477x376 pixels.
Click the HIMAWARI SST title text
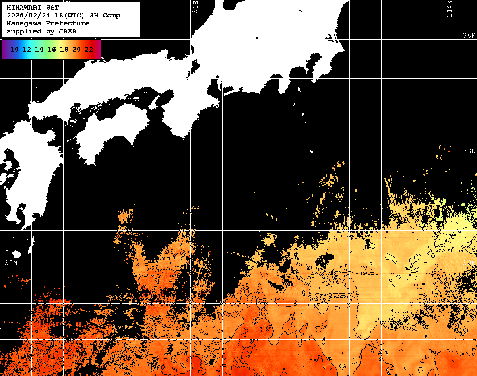tap(33, 8)
